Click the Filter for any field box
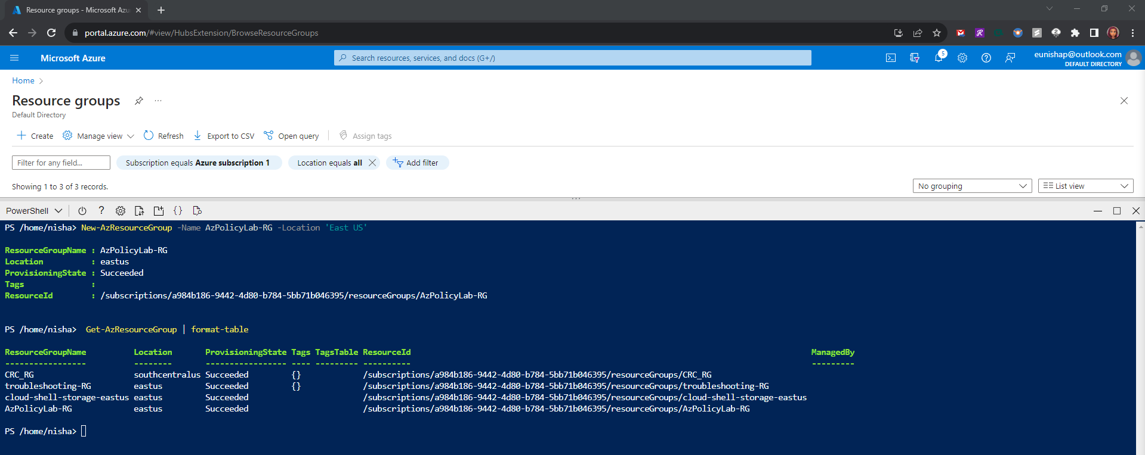Viewport: 1145px width, 455px height. pyautogui.click(x=61, y=163)
